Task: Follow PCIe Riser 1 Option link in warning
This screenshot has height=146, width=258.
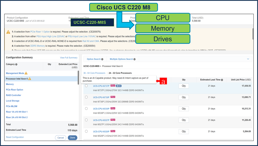Action: [x=40, y=32]
